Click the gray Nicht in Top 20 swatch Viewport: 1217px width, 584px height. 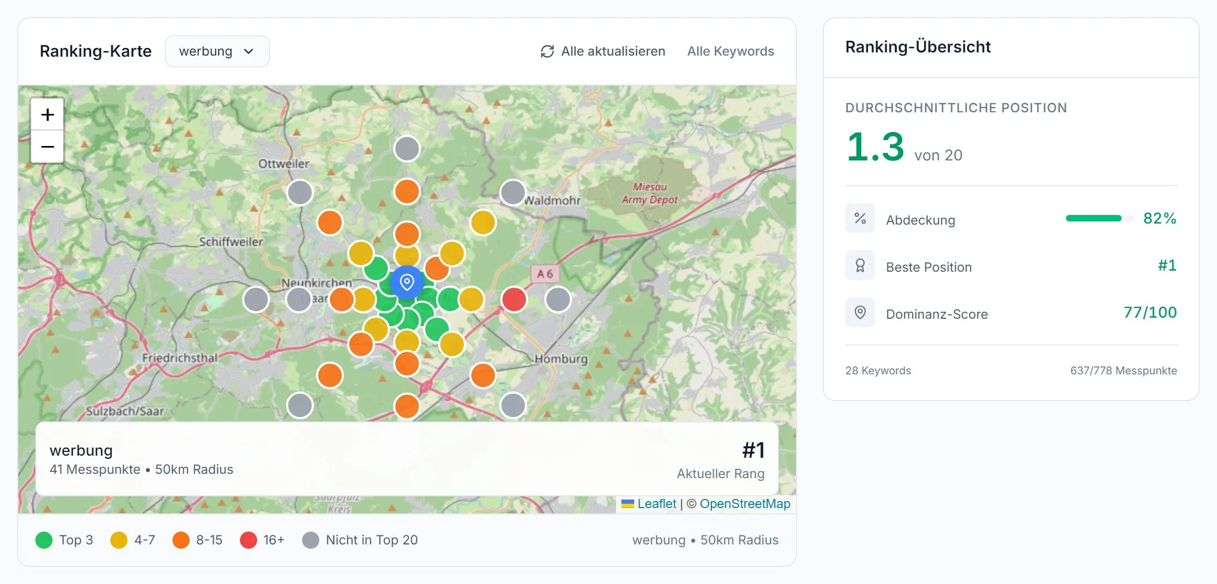tap(311, 540)
